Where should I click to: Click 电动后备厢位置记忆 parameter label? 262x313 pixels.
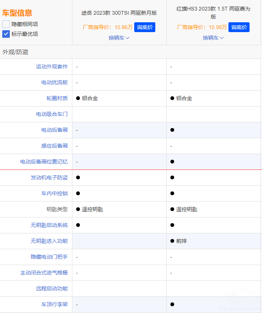(44, 162)
